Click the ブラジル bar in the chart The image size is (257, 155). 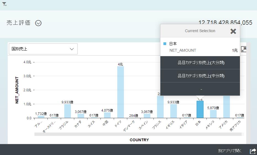(67, 111)
